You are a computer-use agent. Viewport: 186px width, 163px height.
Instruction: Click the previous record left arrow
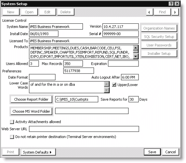coord(150,12)
